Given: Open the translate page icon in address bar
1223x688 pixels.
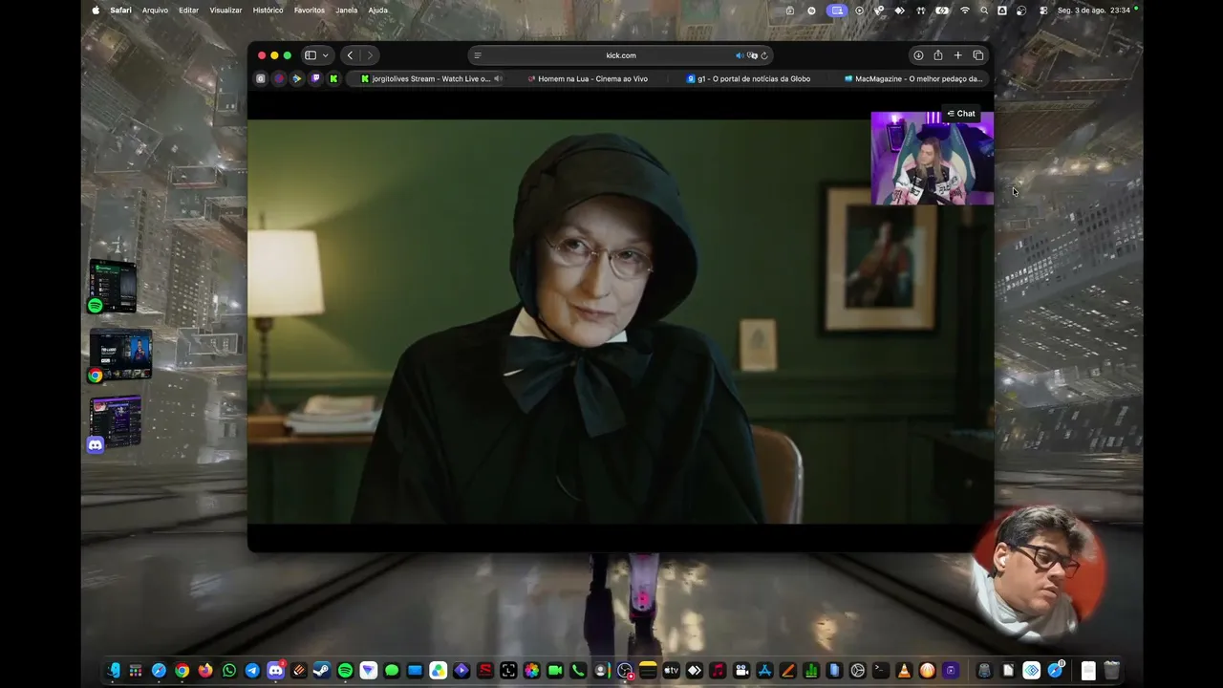Looking at the screenshot, I should coord(752,55).
